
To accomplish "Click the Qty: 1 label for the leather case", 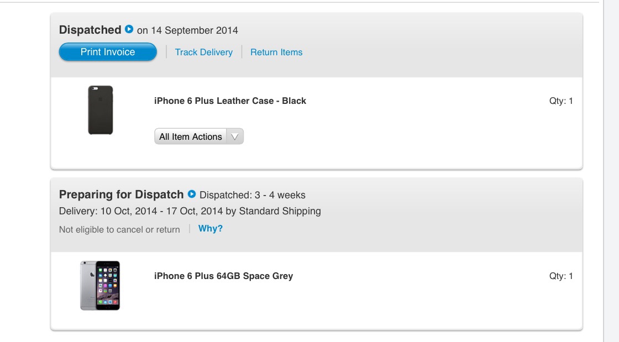I will pos(561,101).
